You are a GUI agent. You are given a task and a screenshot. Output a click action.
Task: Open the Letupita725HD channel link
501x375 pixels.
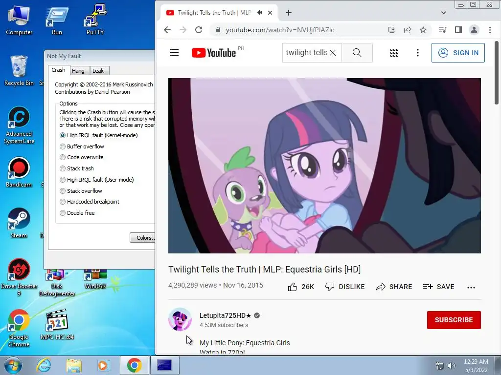click(x=226, y=315)
